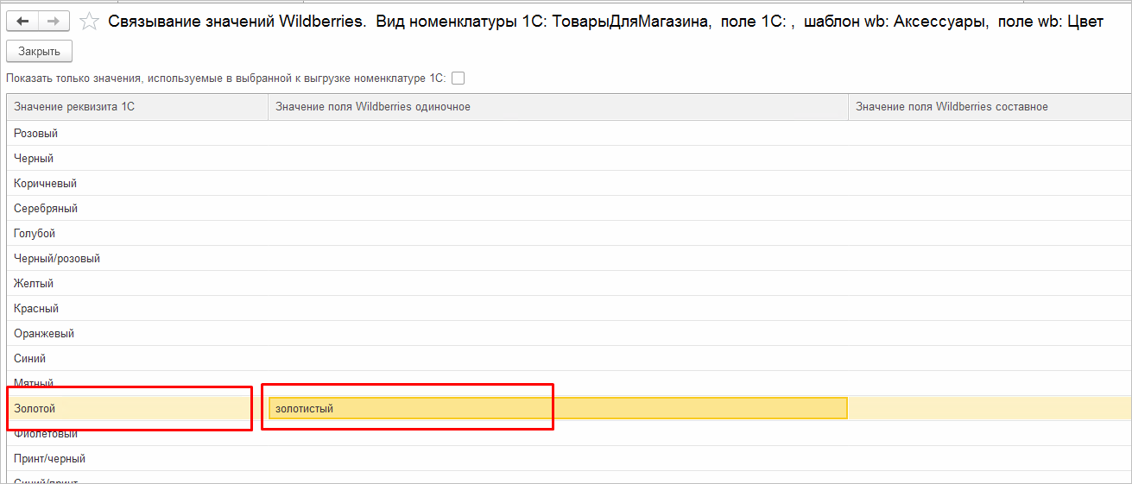1132x484 pixels.
Task: Select the Серебряный row
Action: coord(570,209)
